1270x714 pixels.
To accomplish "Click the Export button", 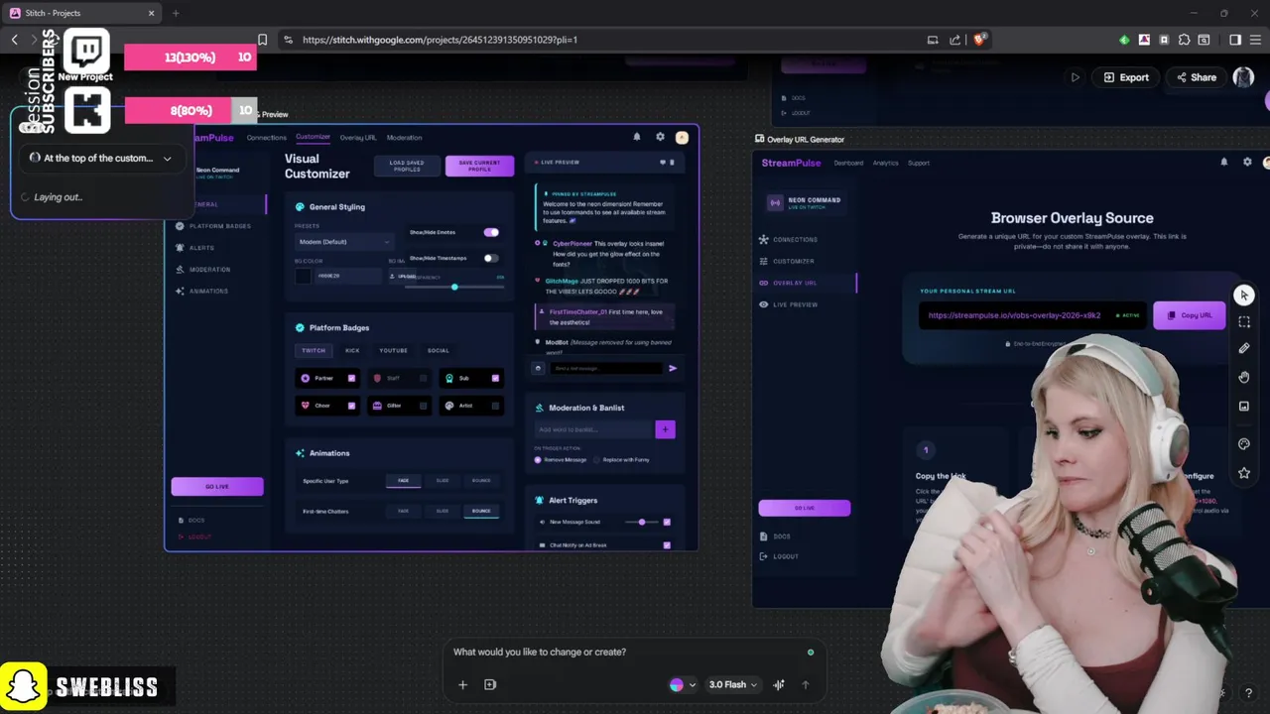I will coord(1125,77).
